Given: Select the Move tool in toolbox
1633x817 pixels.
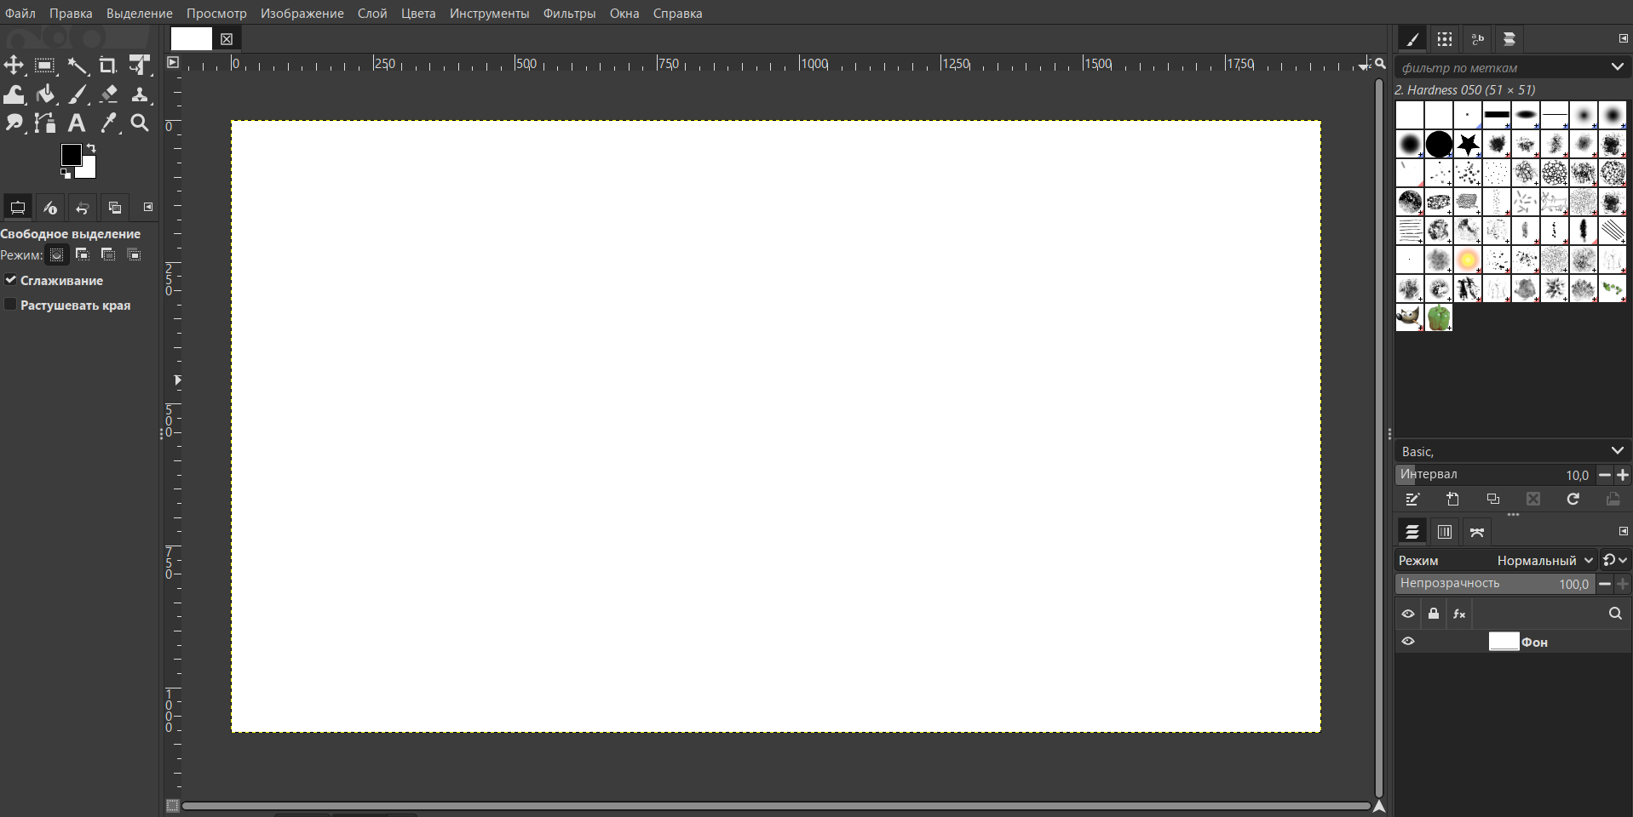Looking at the screenshot, I should (14, 66).
